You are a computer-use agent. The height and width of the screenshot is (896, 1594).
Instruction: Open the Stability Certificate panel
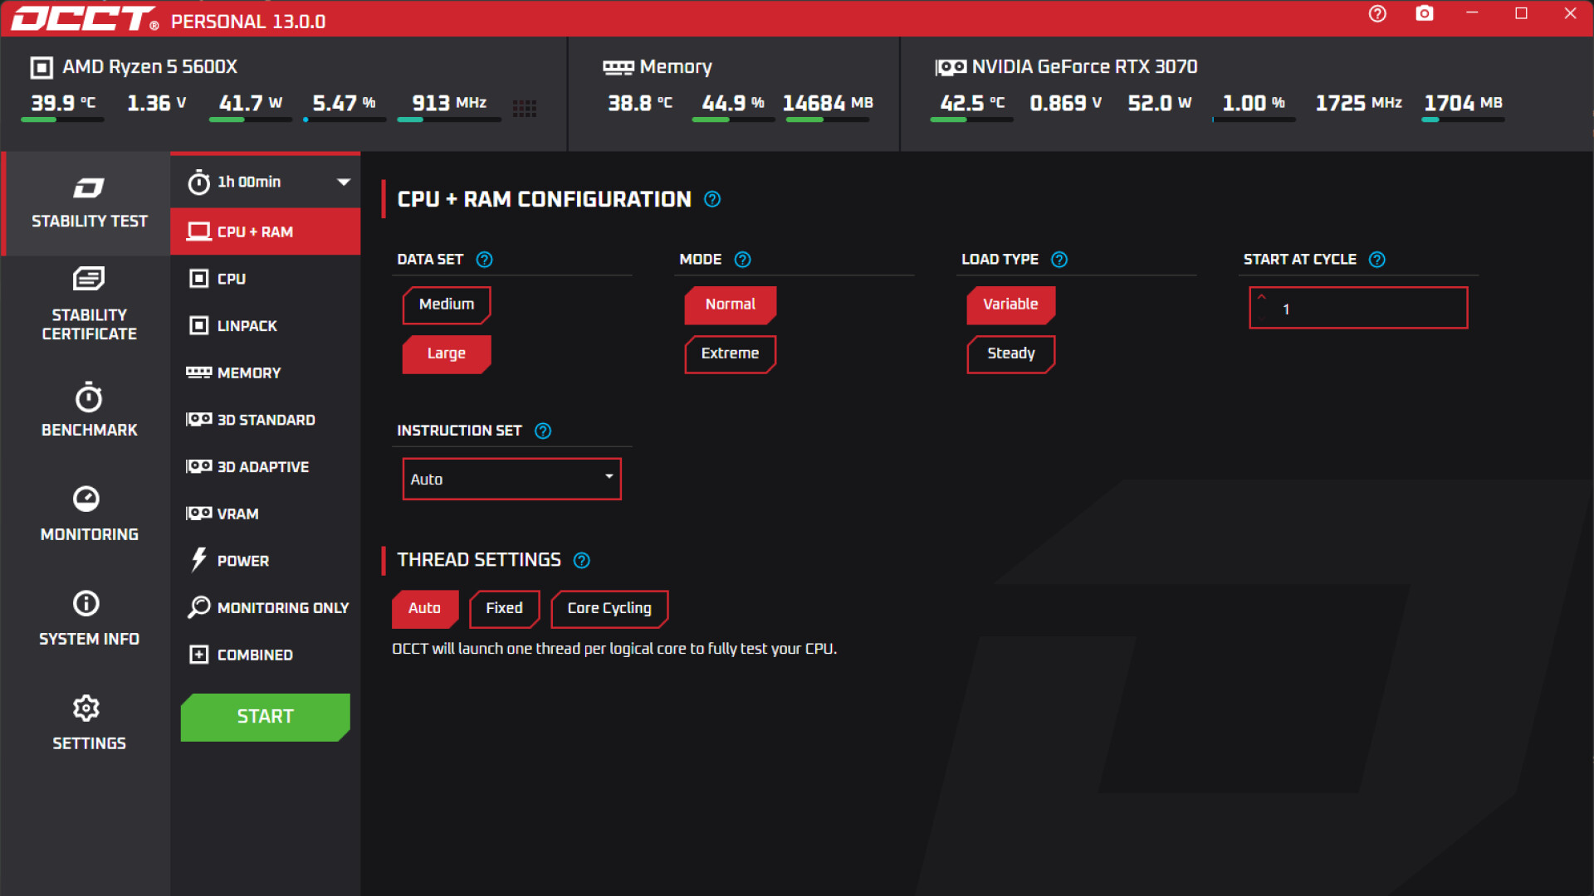click(x=88, y=304)
